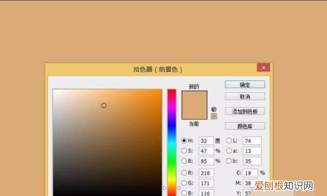
Task: Select the Lab a radio button
Action: 229,151
